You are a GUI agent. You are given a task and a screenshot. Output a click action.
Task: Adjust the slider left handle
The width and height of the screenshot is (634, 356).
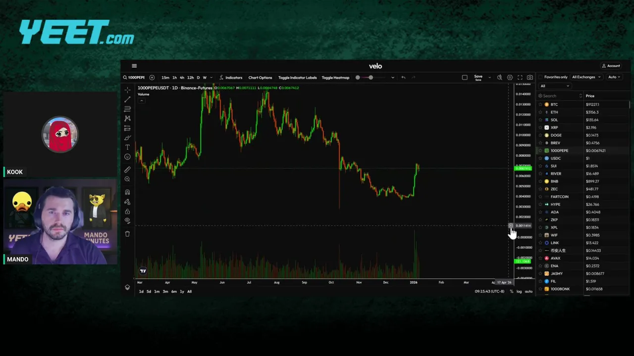[358, 78]
